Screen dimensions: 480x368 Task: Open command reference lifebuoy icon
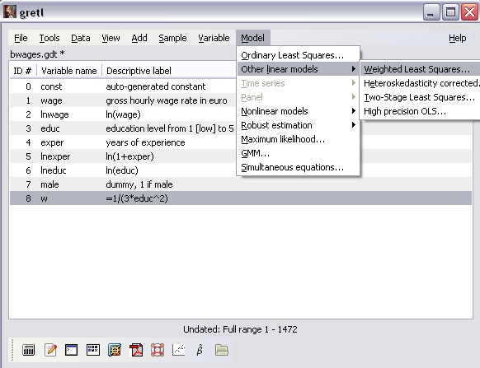point(158,350)
